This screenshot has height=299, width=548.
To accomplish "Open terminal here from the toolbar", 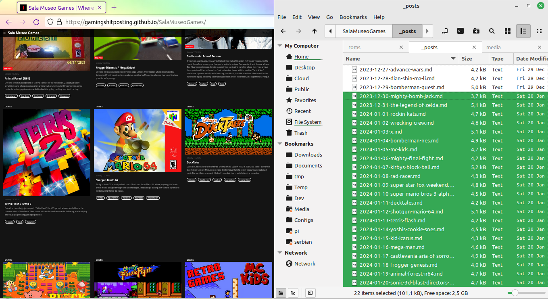I will tap(460, 31).
